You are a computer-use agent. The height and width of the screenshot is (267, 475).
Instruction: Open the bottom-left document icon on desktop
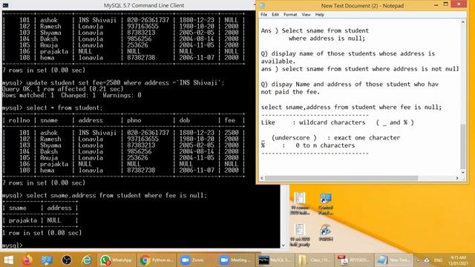(x=300, y=235)
